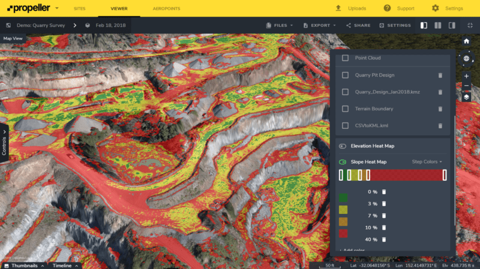Edit the 10 % step value
Viewport: 480px width, 269px height.
tap(371, 228)
